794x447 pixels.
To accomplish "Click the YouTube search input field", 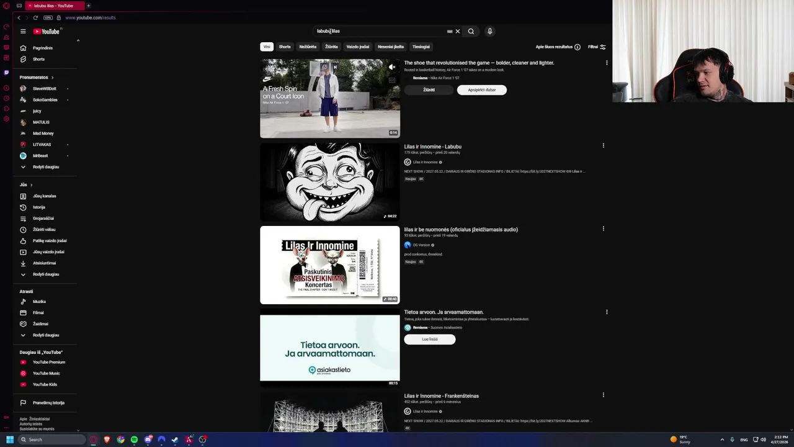I will coord(378,31).
